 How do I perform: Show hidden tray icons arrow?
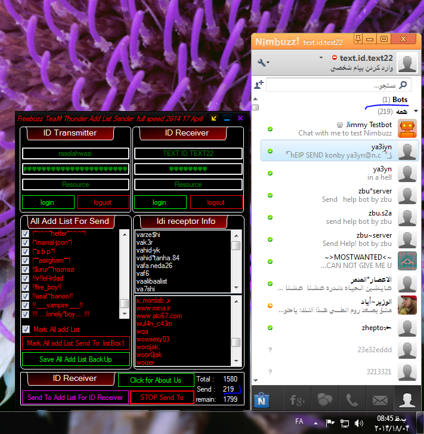coord(315,423)
